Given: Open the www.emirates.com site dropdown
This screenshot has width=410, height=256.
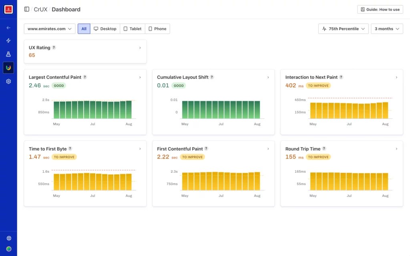Looking at the screenshot, I should click(50, 29).
